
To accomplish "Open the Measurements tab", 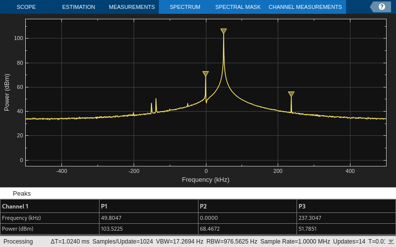I will (x=132, y=7).
